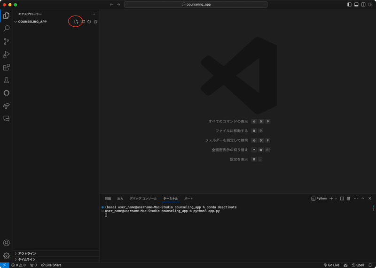Open the Live Share arrow icon in activity bar

7,106
